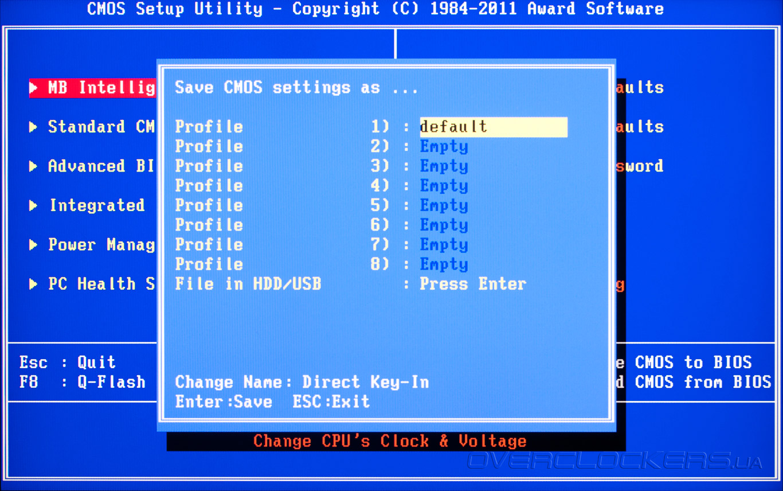
Task: Open the Power Management menu entry
Action: coord(101,245)
